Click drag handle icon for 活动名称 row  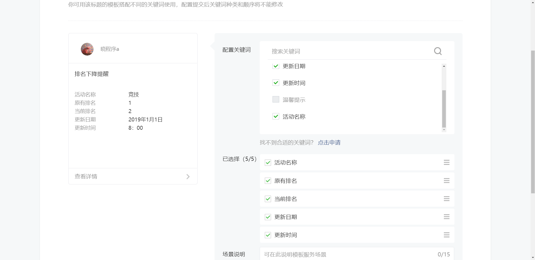pyautogui.click(x=446, y=162)
